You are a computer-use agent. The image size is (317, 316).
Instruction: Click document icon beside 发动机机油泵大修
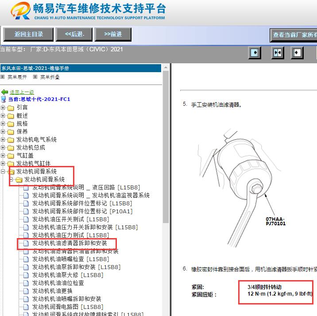[x=26, y=275]
